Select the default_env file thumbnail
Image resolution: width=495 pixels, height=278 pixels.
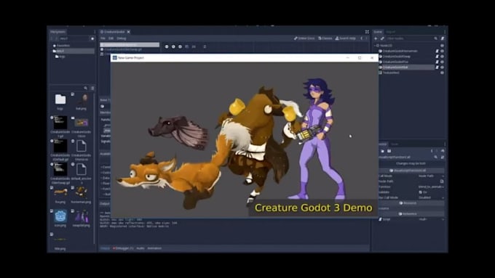[81, 169]
